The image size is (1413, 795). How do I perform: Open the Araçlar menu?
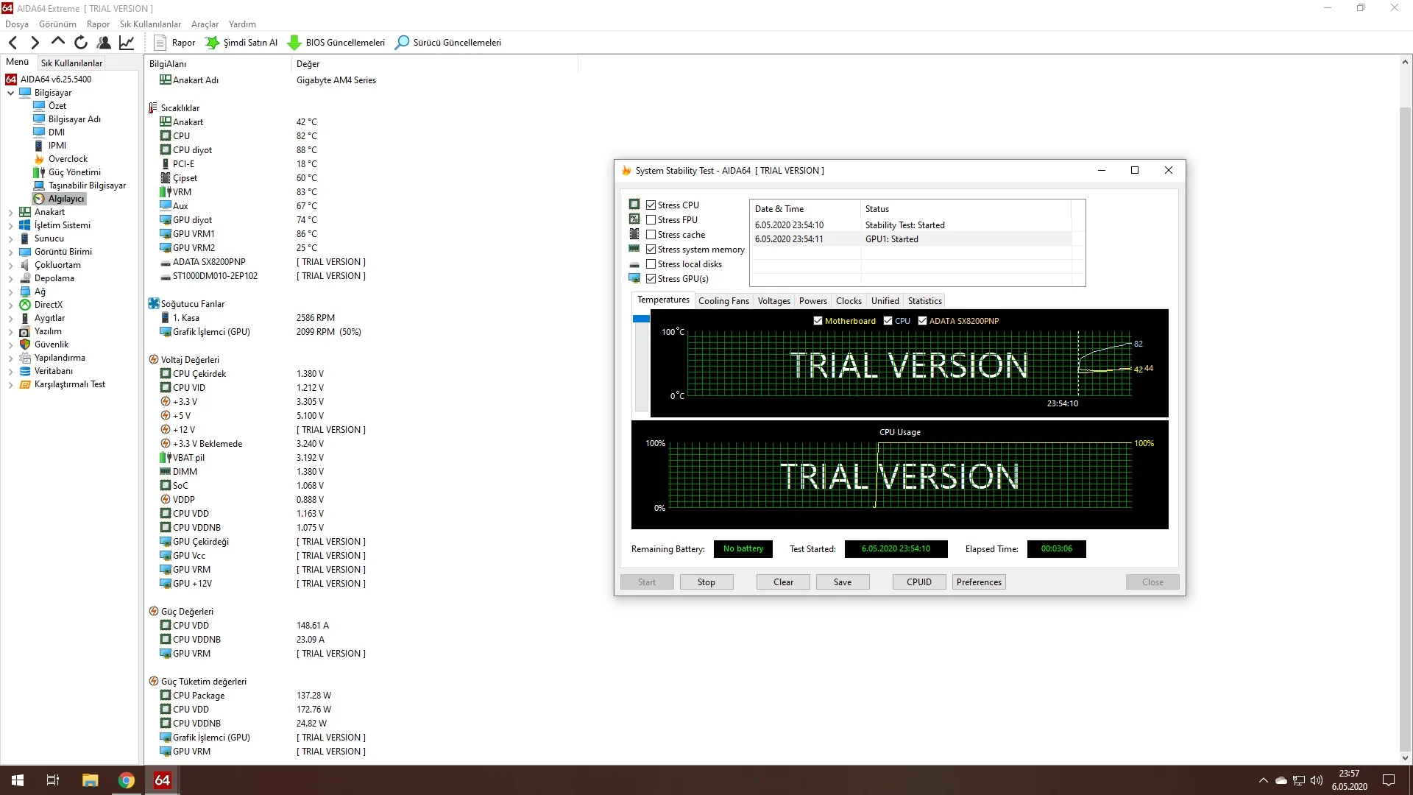point(205,24)
